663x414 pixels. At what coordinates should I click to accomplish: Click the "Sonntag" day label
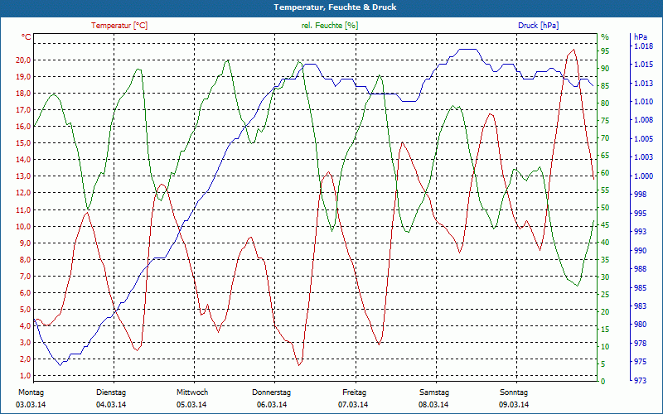(x=514, y=392)
